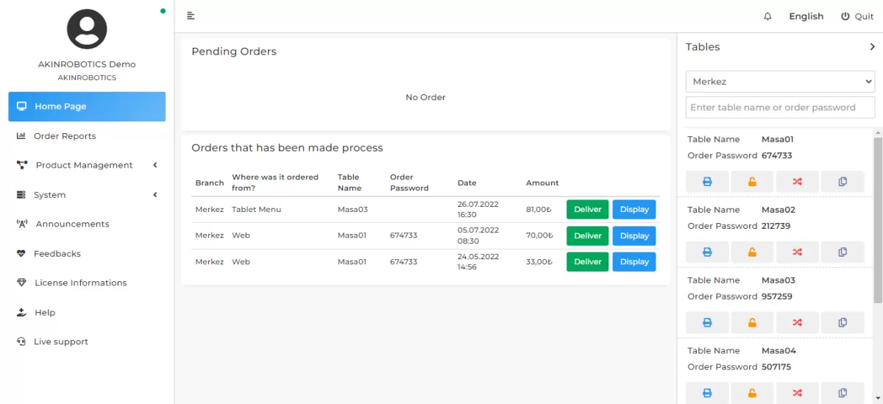Open the Merkez branch dropdown
The height and width of the screenshot is (404, 883).
click(x=780, y=82)
